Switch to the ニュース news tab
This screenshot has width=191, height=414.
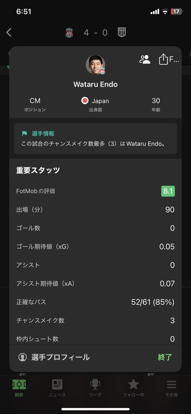(x=57, y=388)
